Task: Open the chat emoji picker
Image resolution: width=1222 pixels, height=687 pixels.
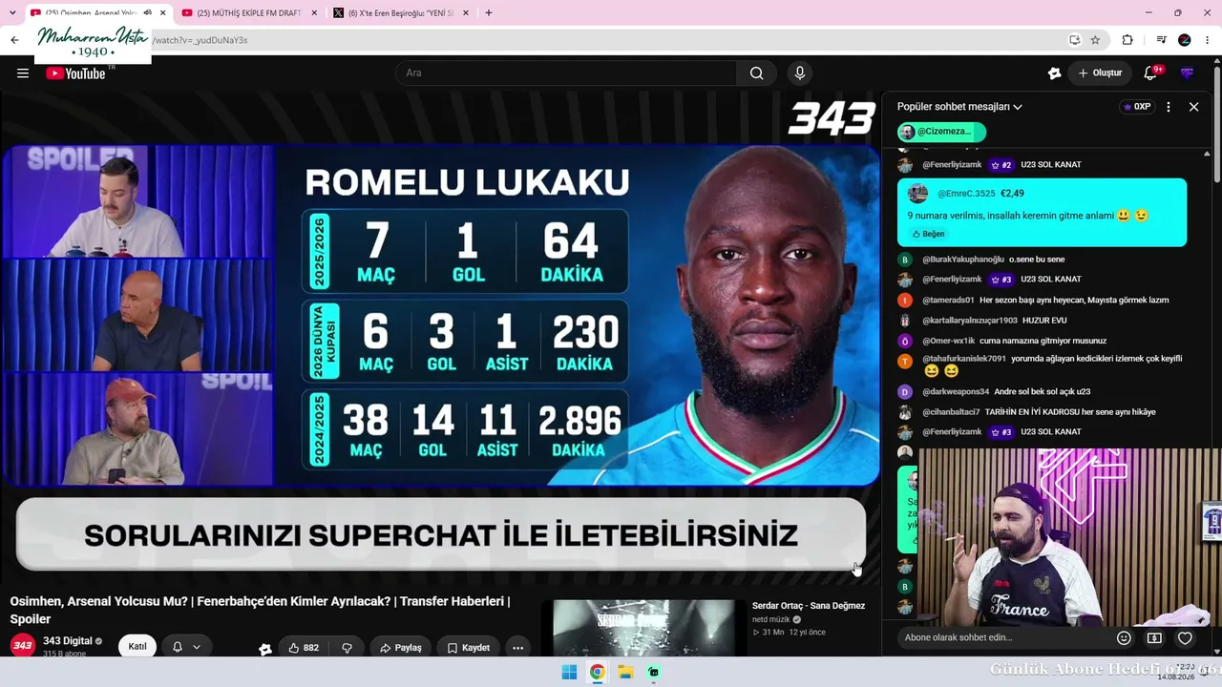Action: click(x=1124, y=638)
